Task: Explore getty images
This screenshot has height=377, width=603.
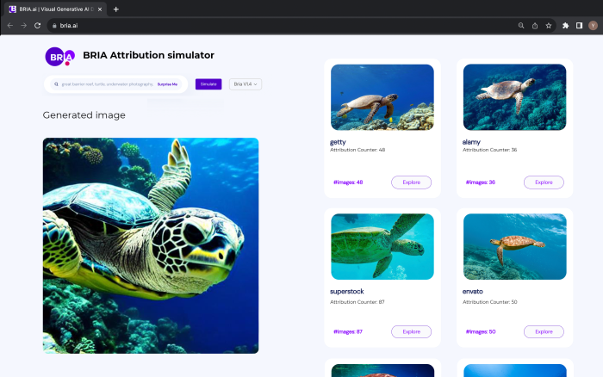Action: [411, 182]
